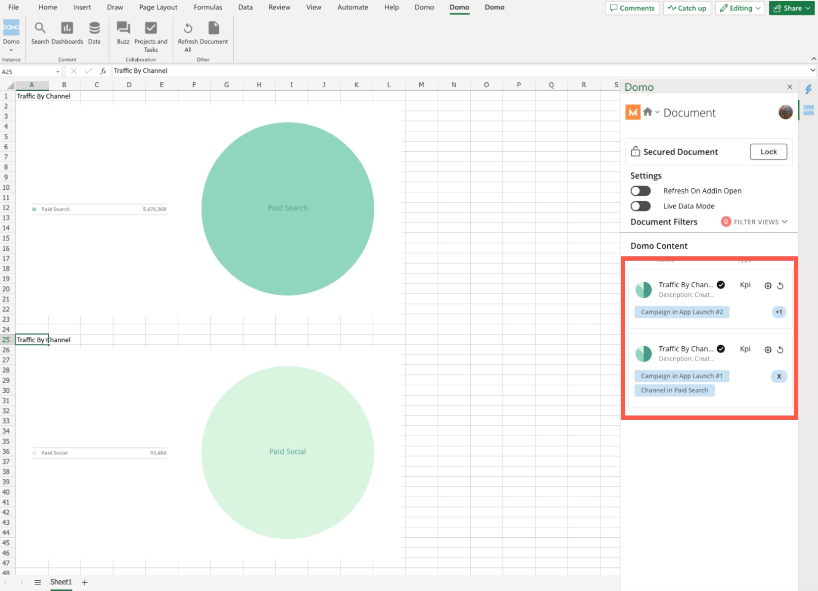The width and height of the screenshot is (818, 591).
Task: Open the Editing mode dropdown
Action: pos(740,8)
